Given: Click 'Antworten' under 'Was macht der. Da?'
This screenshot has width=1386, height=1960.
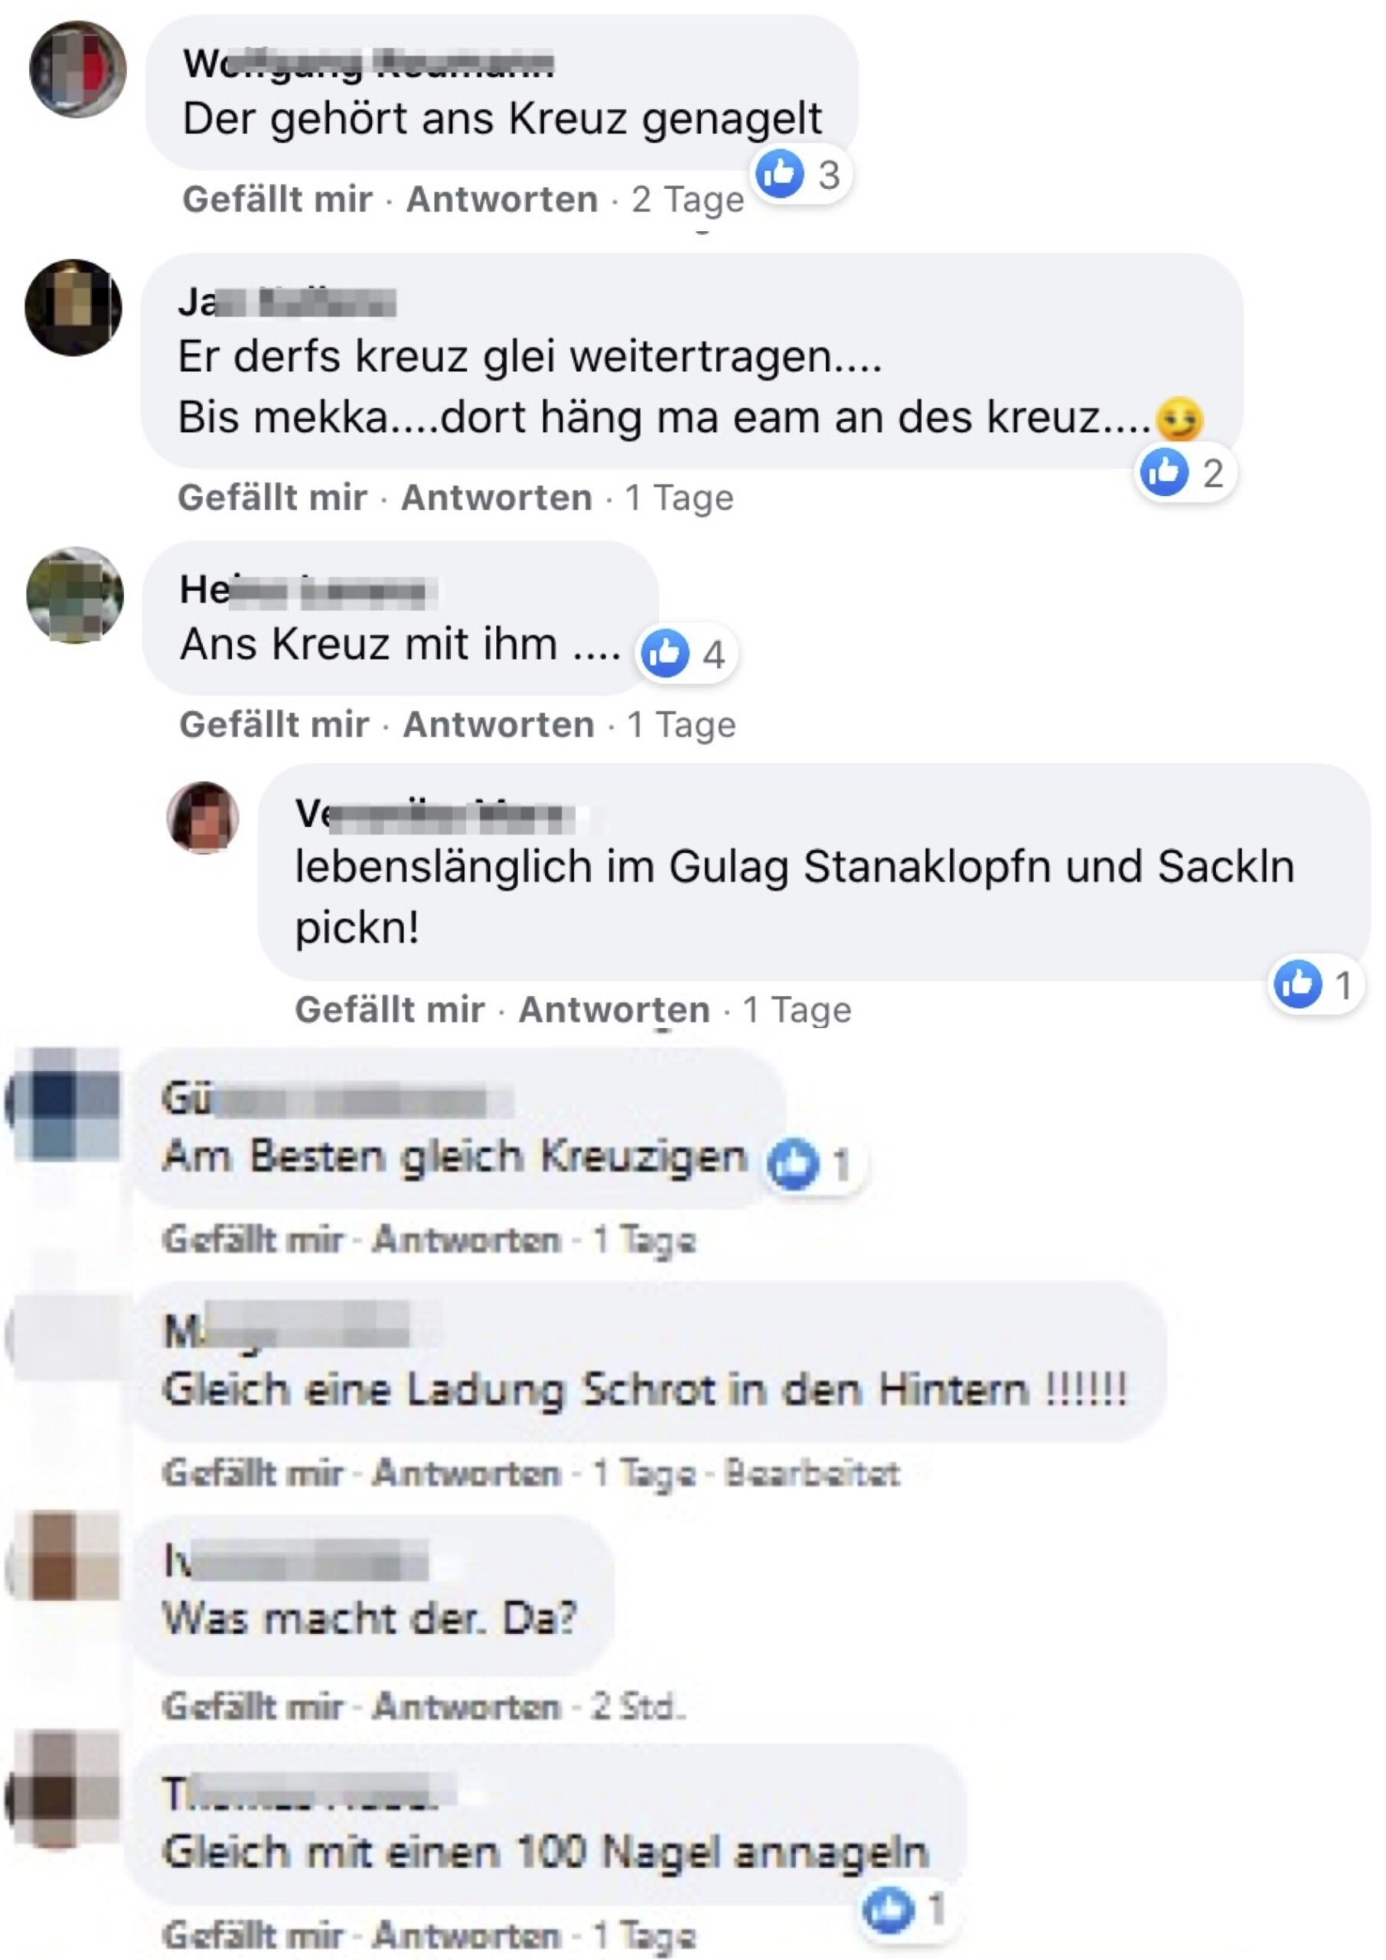Looking at the screenshot, I should 468,1706.
